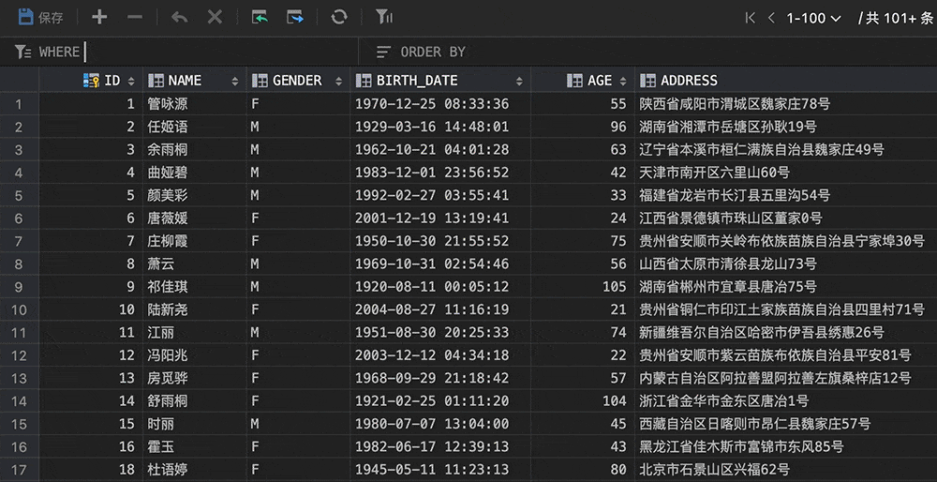Screen dimensions: 937x482
Task: Click into the WHERE filter field
Action: 216,52
